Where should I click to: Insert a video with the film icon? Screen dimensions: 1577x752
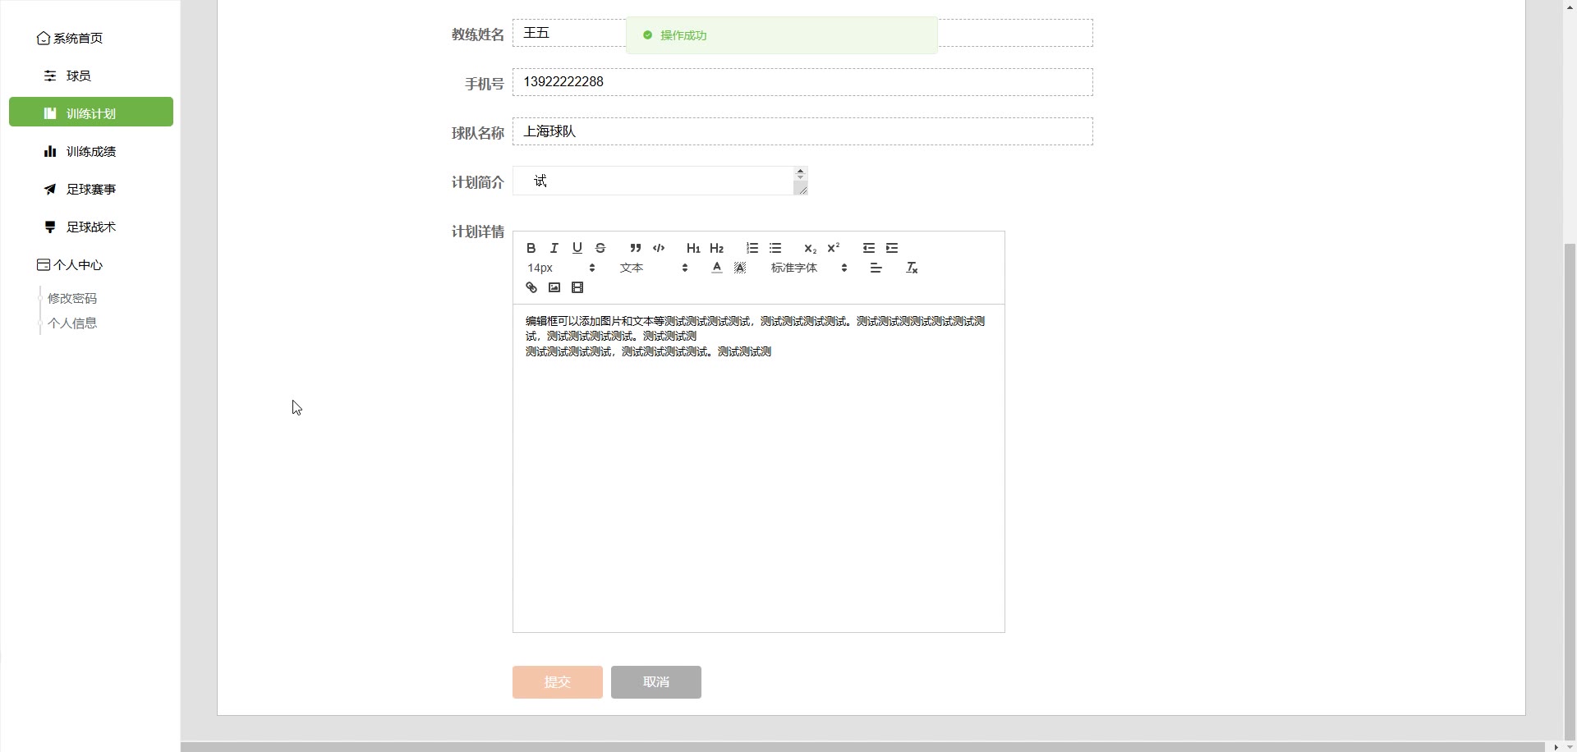click(x=577, y=287)
